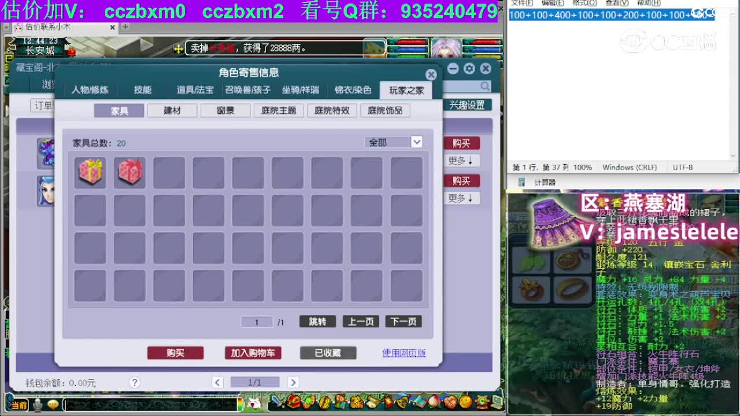
Task: Click the selected numbers line in Notepad
Action: click(612, 16)
